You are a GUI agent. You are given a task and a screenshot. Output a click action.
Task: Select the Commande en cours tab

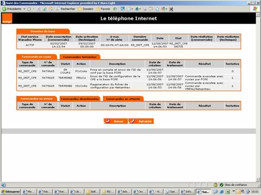37,57
